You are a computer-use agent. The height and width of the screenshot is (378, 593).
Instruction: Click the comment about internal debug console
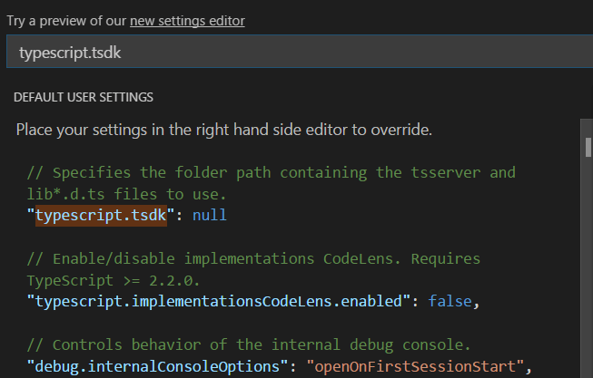[249, 344]
